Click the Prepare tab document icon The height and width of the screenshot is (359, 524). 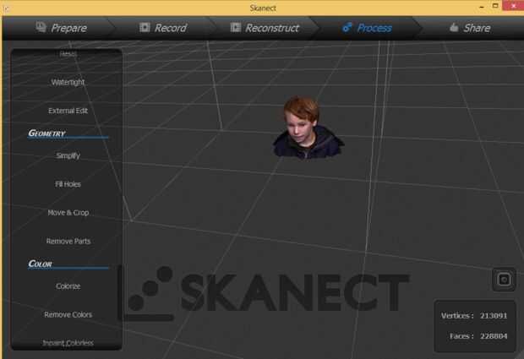pyautogui.click(x=41, y=27)
